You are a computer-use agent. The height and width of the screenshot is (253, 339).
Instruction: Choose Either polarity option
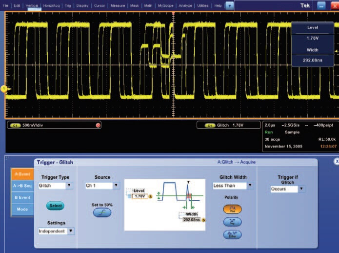tap(232, 234)
